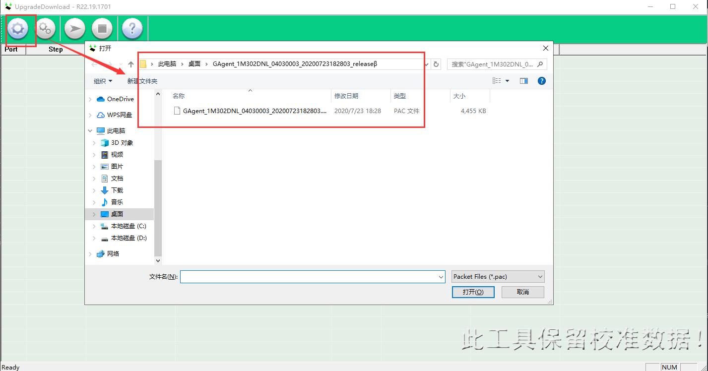
Task: Go up one folder level arrow
Action: [x=131, y=64]
